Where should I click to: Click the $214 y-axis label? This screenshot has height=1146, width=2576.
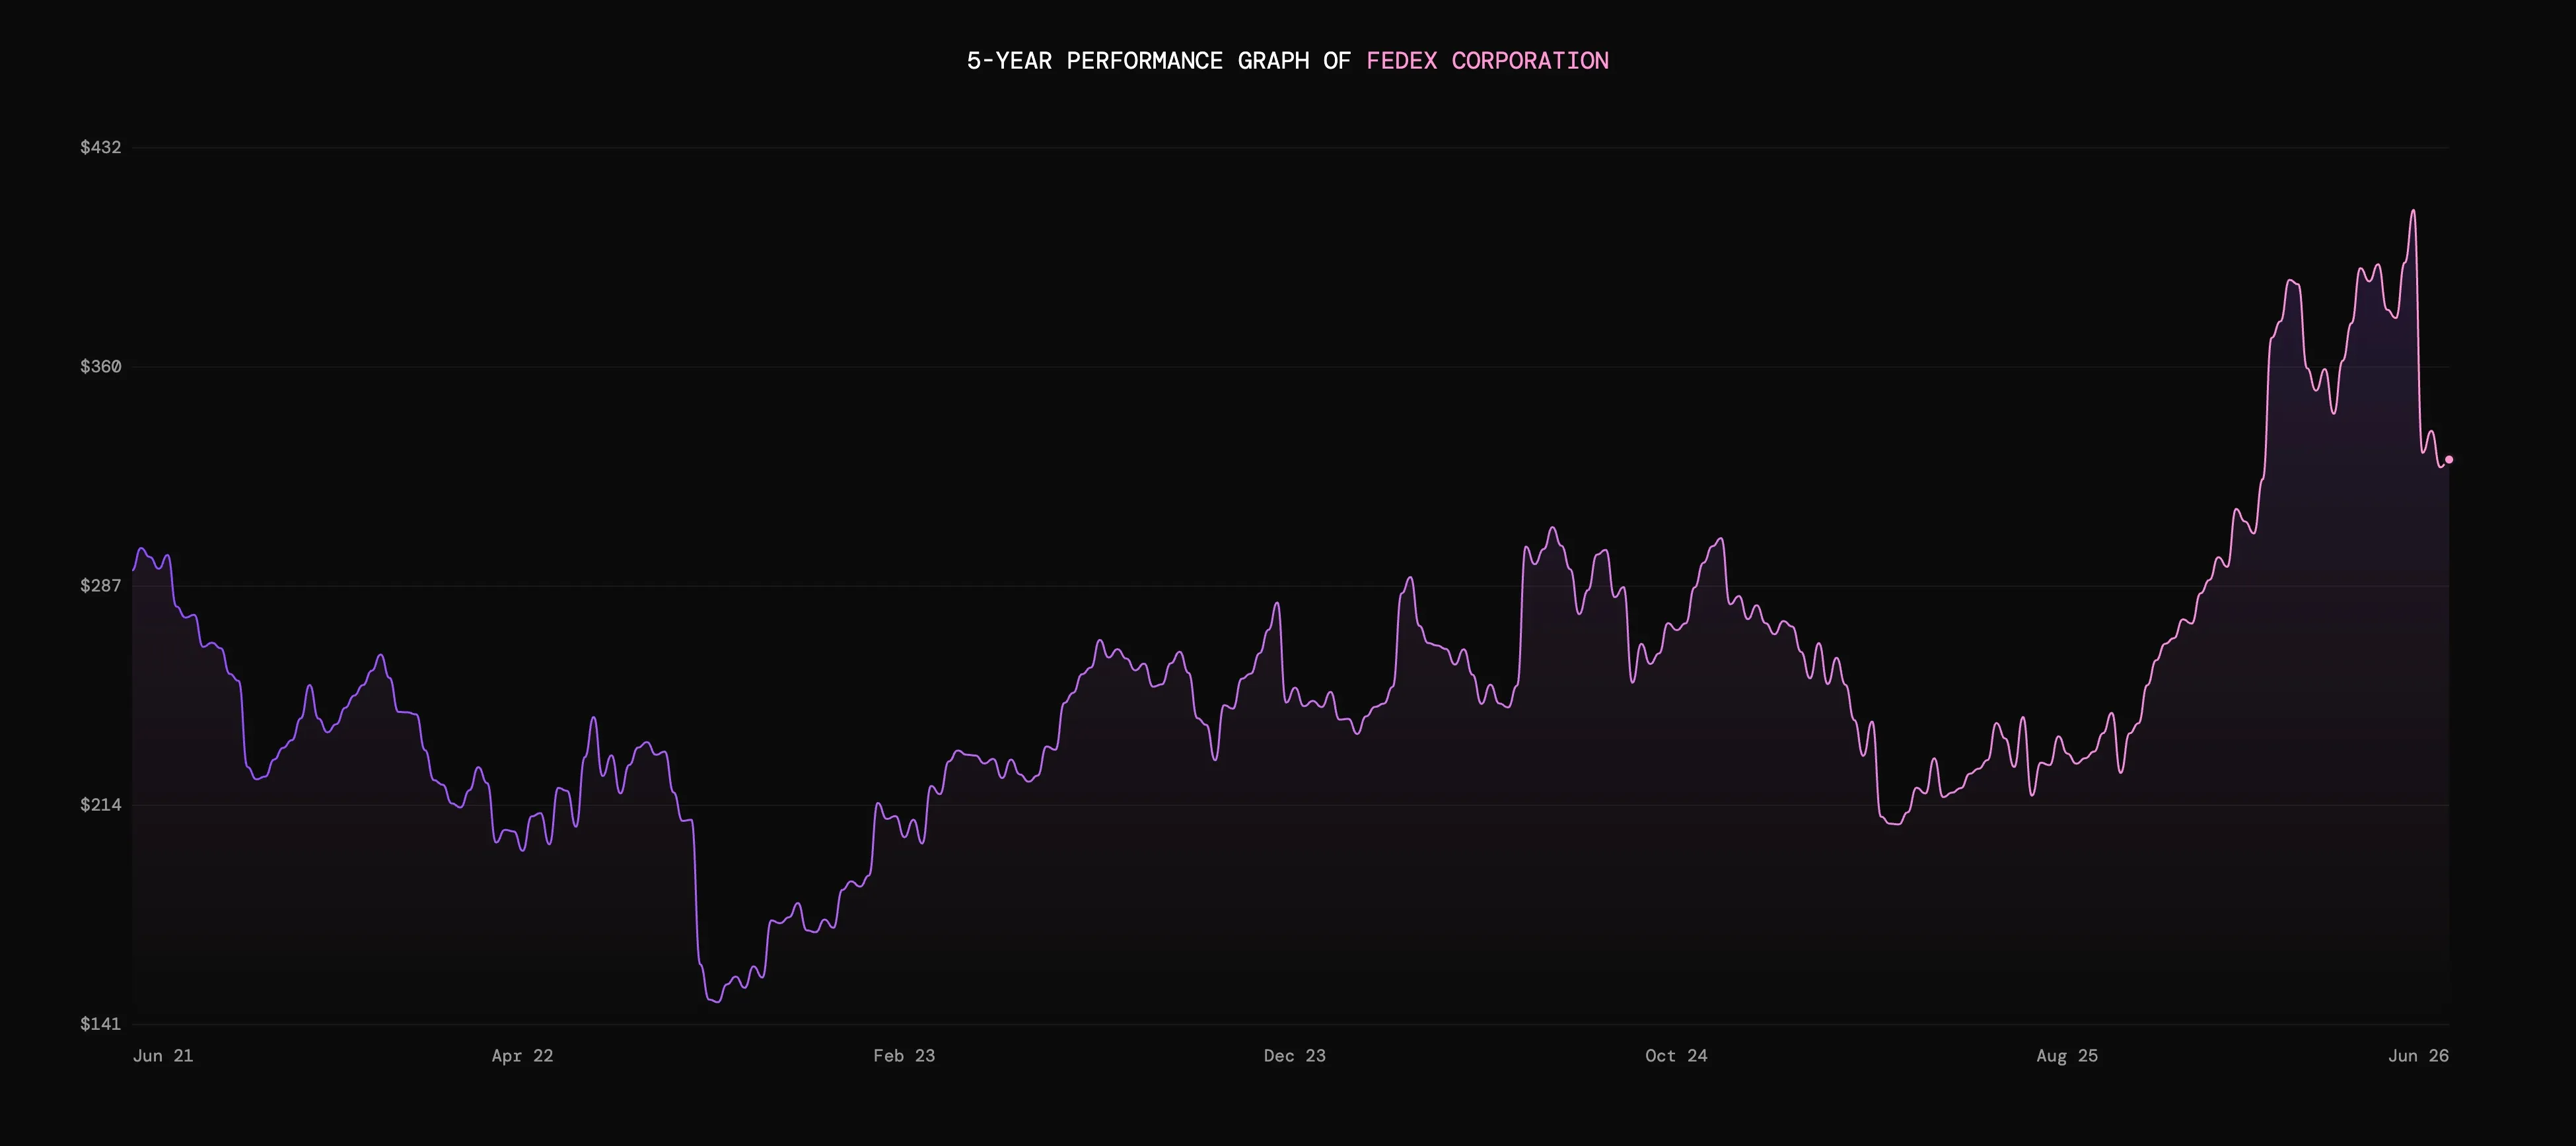pos(101,804)
